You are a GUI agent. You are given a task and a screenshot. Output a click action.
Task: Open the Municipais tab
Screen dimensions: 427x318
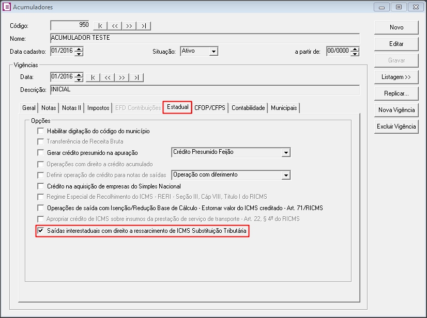point(284,108)
